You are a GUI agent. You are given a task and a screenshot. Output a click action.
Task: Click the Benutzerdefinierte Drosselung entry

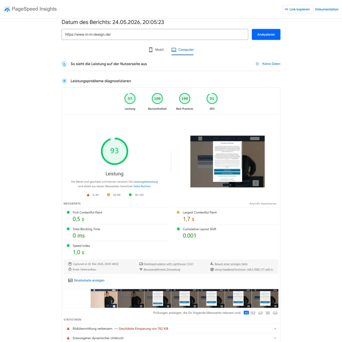[162, 270]
